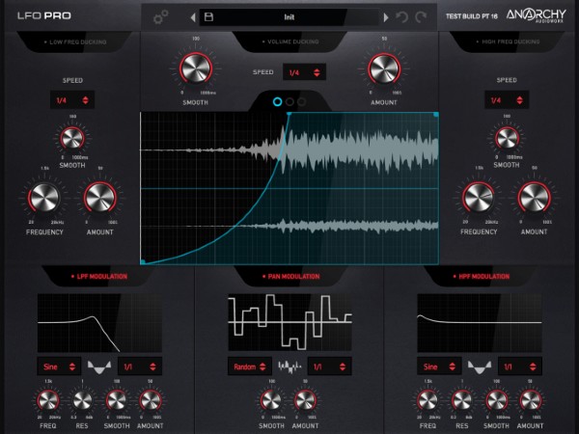Screen dimensions: 579x434
Task: Click the LPF modulation waveform shape icon
Action: point(98,366)
